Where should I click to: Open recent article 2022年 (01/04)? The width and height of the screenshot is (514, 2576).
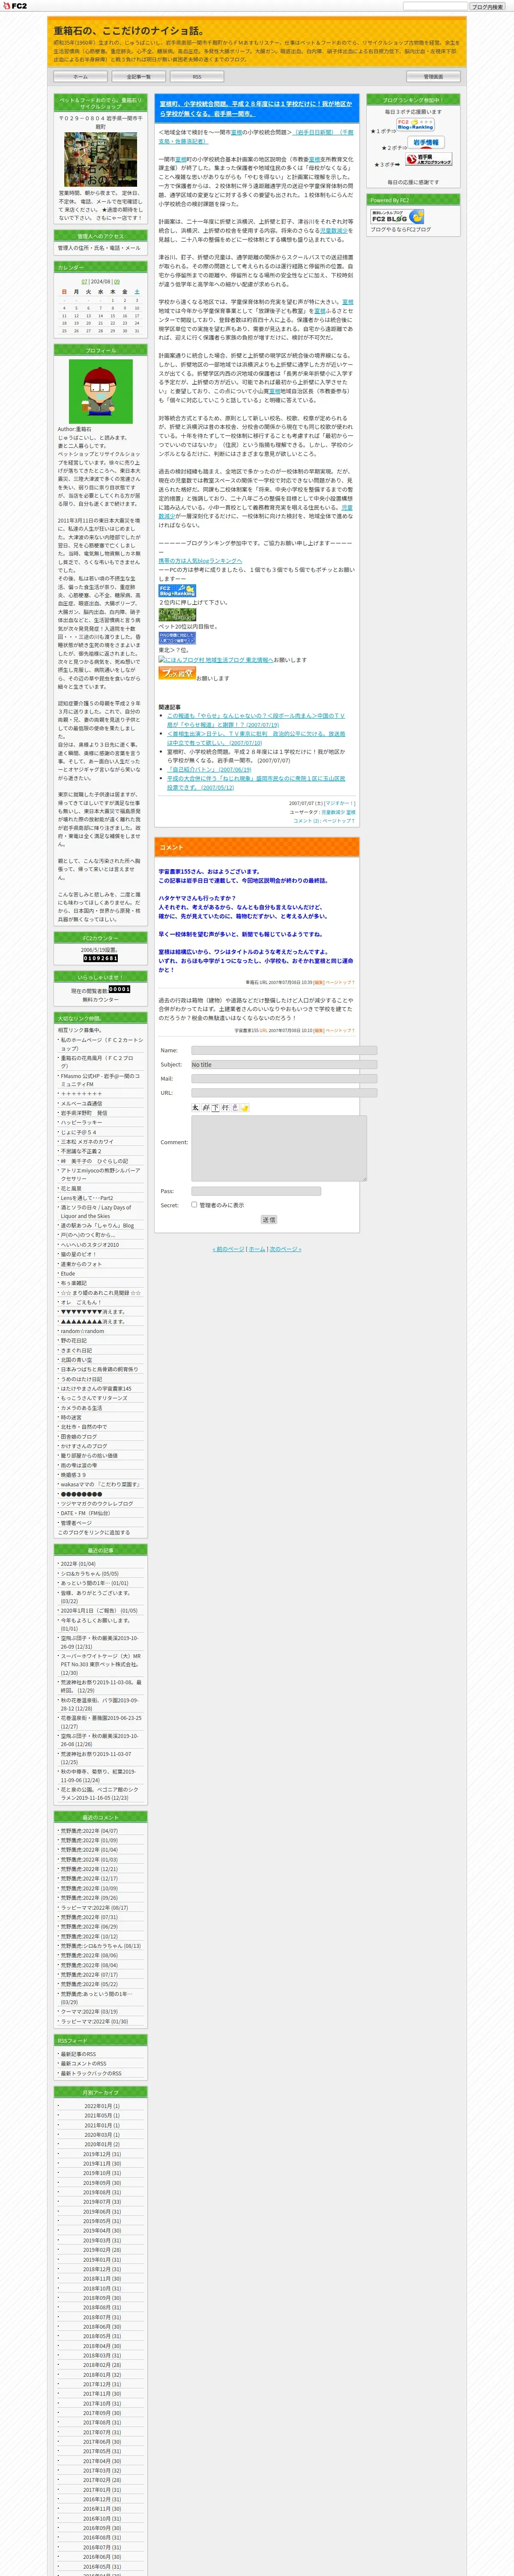click(78, 1564)
